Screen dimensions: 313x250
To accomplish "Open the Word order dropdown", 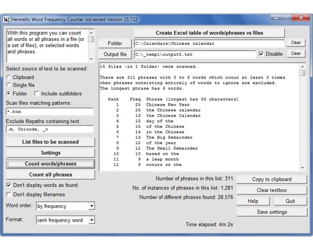I will click(x=92, y=206).
